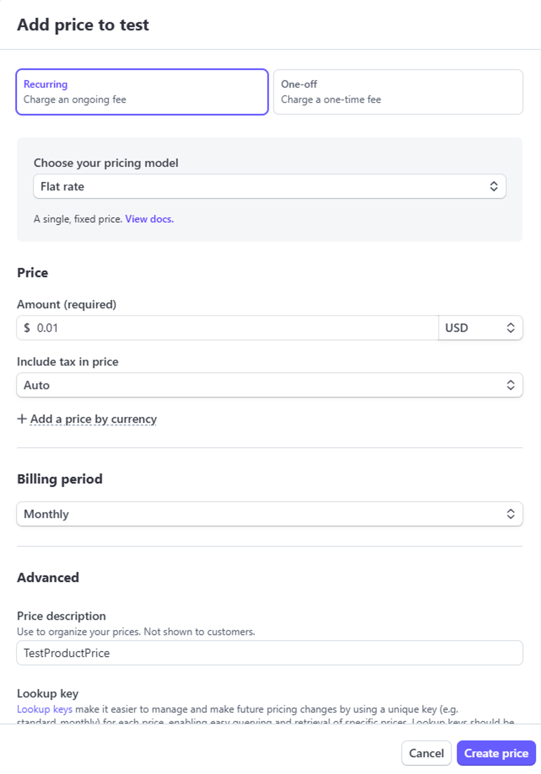The height and width of the screenshot is (774, 541).
Task: Click the Add a price by currency link
Action: [x=93, y=419]
